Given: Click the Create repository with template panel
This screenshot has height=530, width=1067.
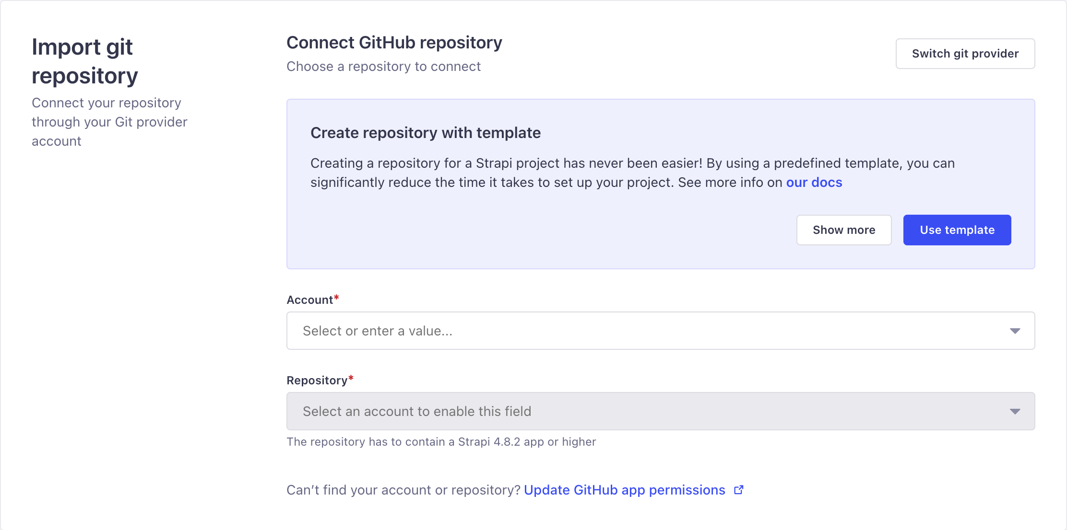Looking at the screenshot, I should tap(661, 184).
